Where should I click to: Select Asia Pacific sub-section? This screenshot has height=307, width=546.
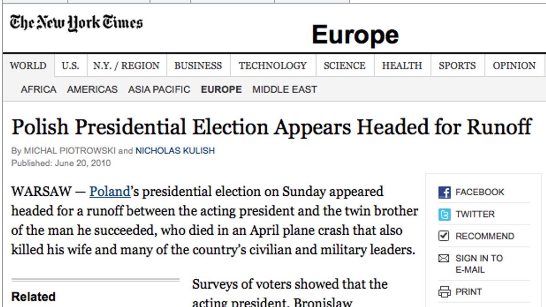159,89
